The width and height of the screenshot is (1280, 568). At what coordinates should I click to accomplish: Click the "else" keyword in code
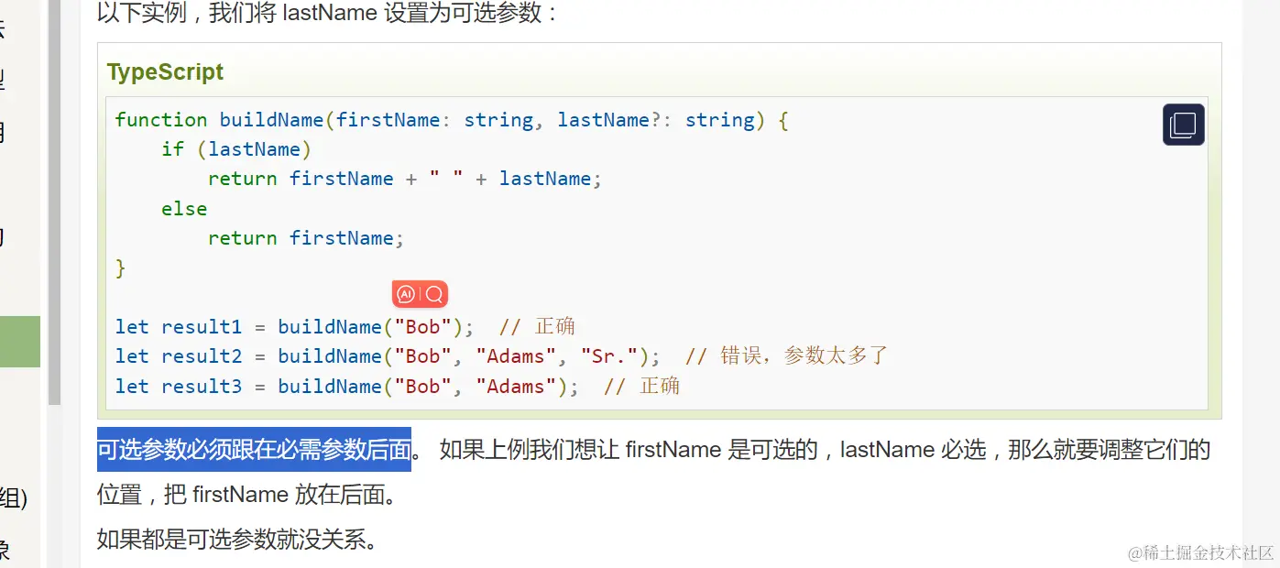(x=184, y=209)
